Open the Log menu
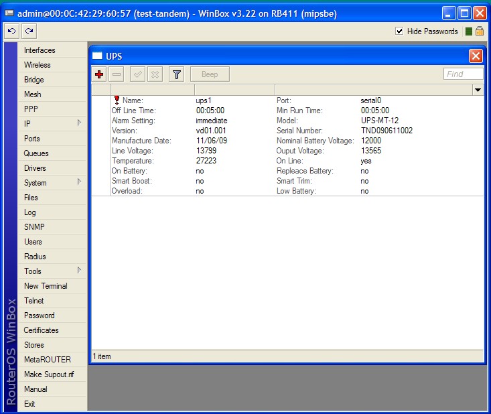Image resolution: width=491 pixels, height=414 pixels. (52, 212)
